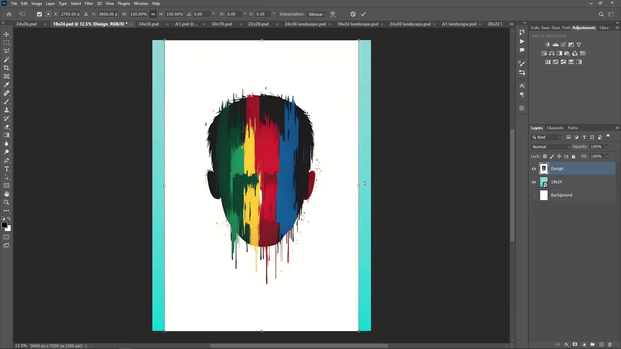Hide the Design layer
Viewport: 621px width, 349px height.
click(534, 169)
